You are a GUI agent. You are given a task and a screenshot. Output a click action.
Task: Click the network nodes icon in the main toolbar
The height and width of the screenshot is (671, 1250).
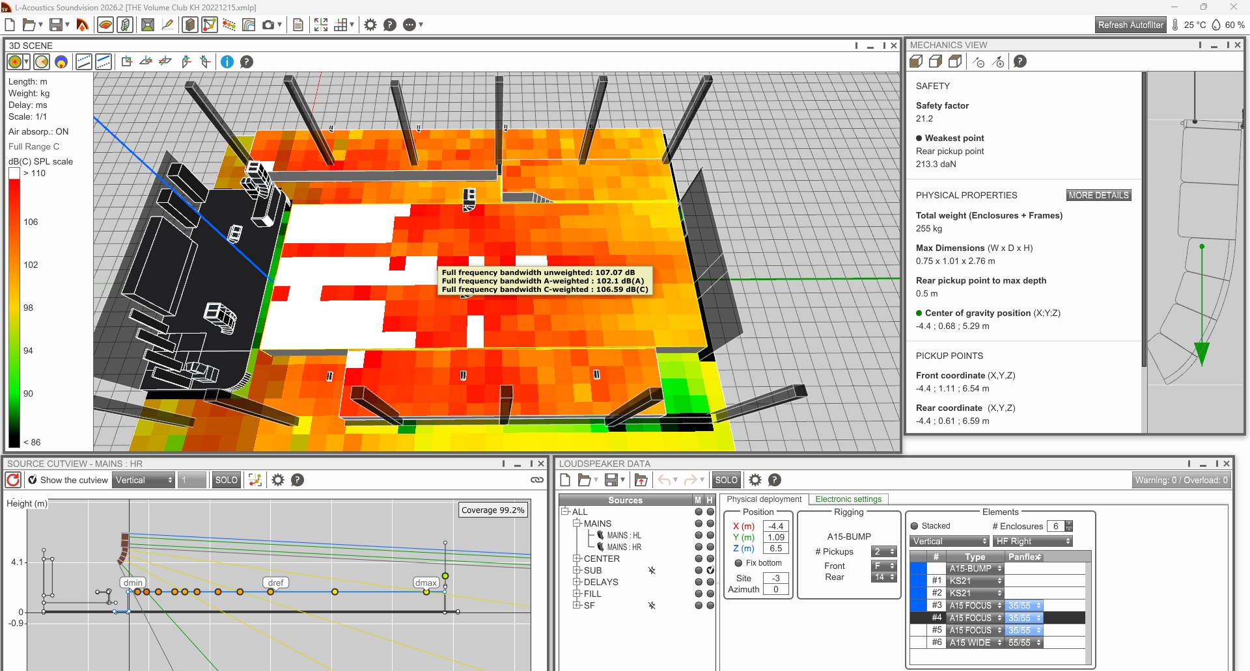[209, 25]
